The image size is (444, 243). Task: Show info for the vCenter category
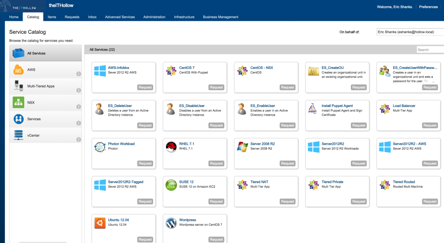click(78, 140)
